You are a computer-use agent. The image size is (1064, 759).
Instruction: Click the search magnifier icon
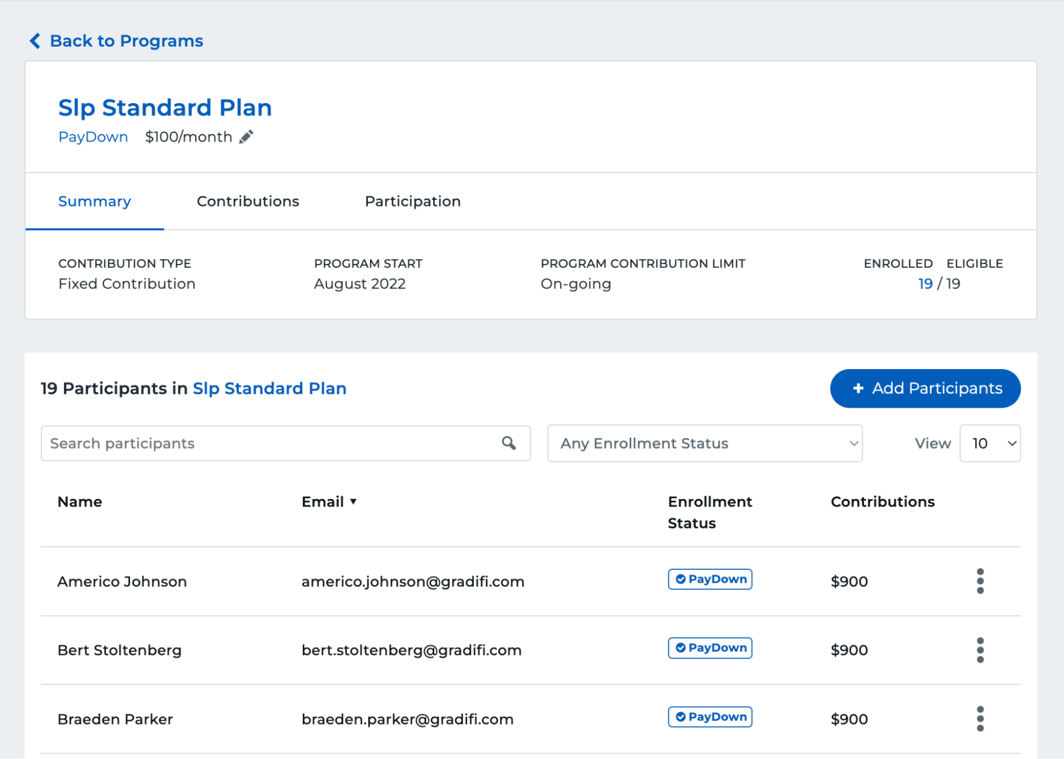(x=509, y=443)
